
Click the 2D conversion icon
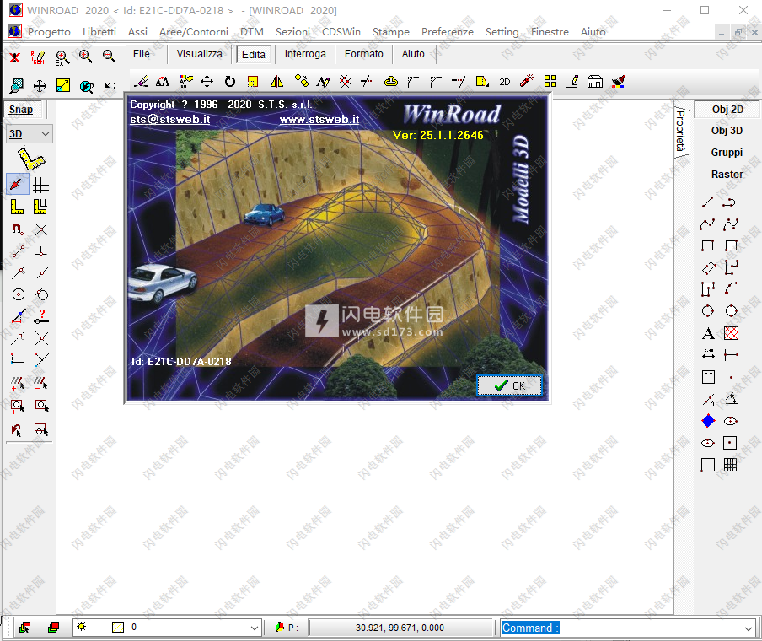click(x=505, y=82)
